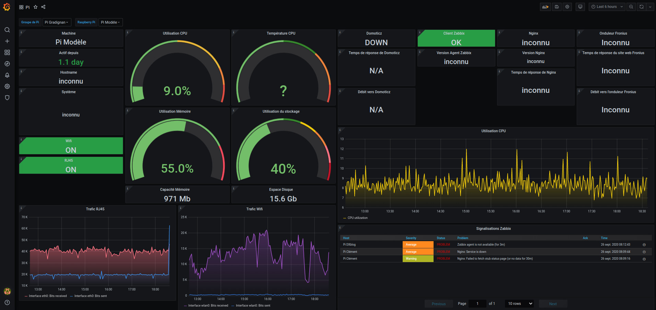The height and width of the screenshot is (310, 656).
Task: Open Server Admin via the shield icon
Action: click(x=7, y=98)
